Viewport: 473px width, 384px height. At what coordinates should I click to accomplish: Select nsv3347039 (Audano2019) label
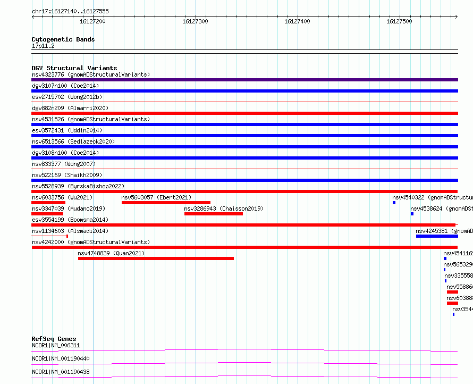click(69, 208)
